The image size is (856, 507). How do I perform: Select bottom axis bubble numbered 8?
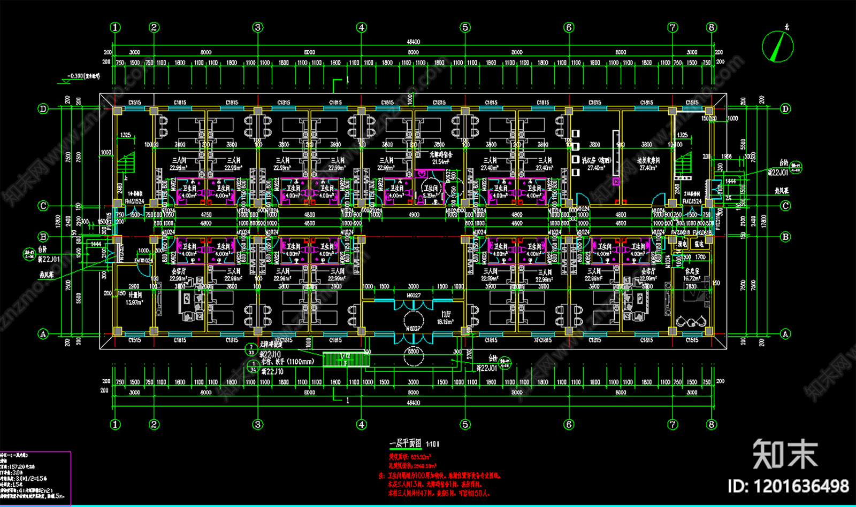[712, 424]
